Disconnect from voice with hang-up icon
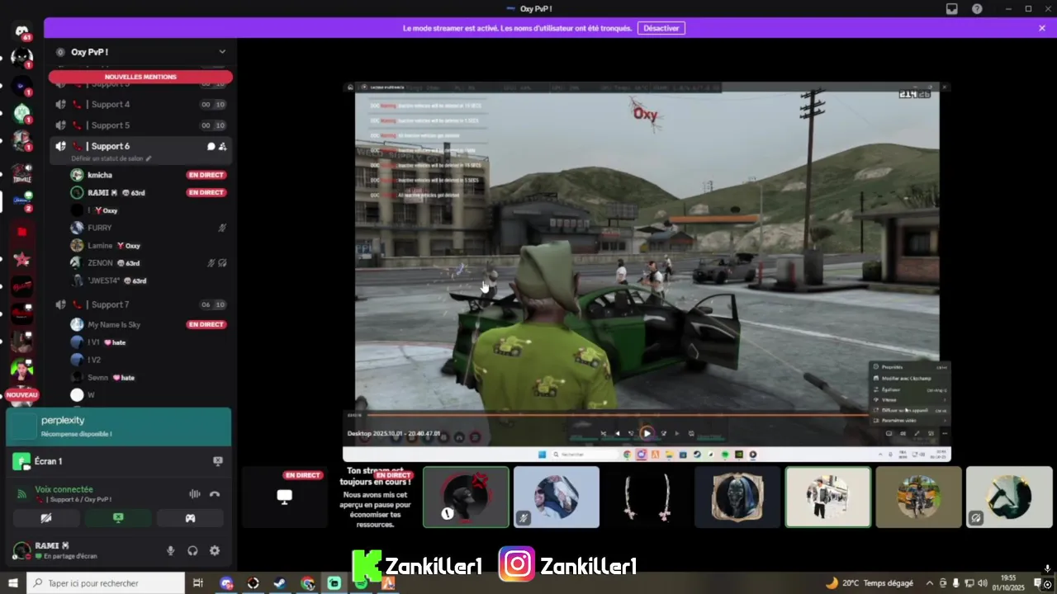 coord(215,494)
